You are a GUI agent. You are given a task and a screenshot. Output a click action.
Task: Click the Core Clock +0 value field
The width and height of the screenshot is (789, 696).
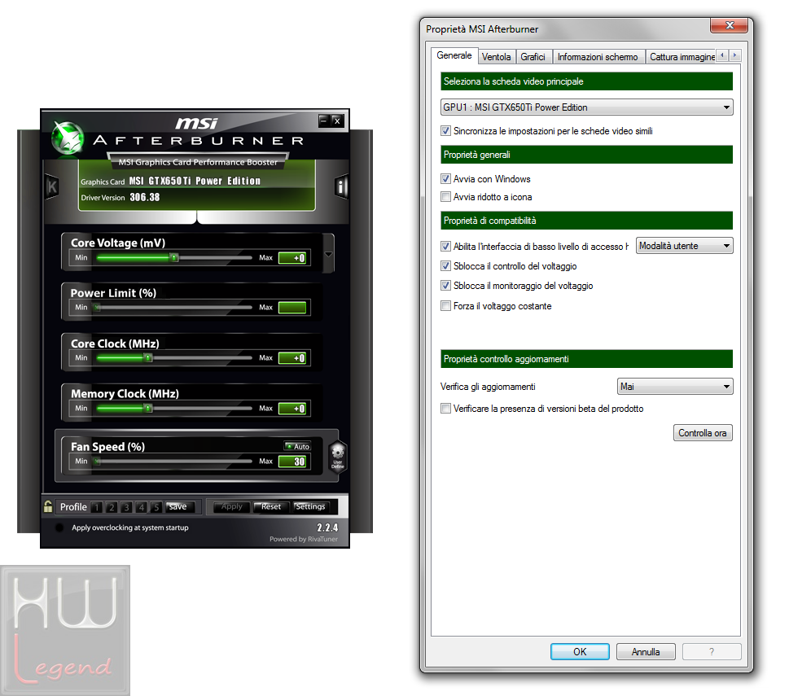tap(292, 358)
